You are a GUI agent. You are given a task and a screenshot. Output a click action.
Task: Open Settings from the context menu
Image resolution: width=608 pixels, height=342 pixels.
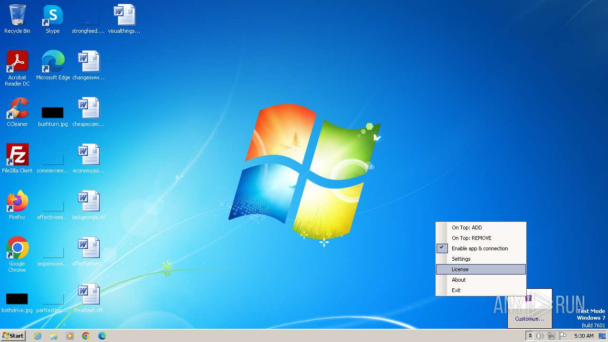481,259
